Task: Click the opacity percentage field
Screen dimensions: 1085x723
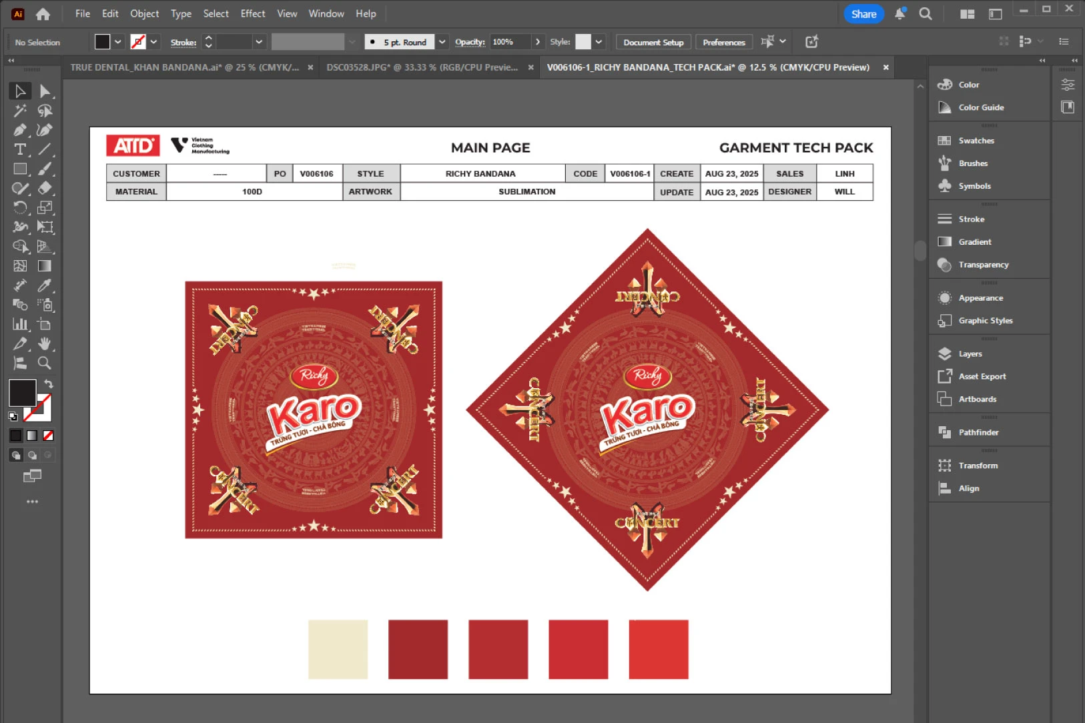Action: pyautogui.click(x=510, y=42)
